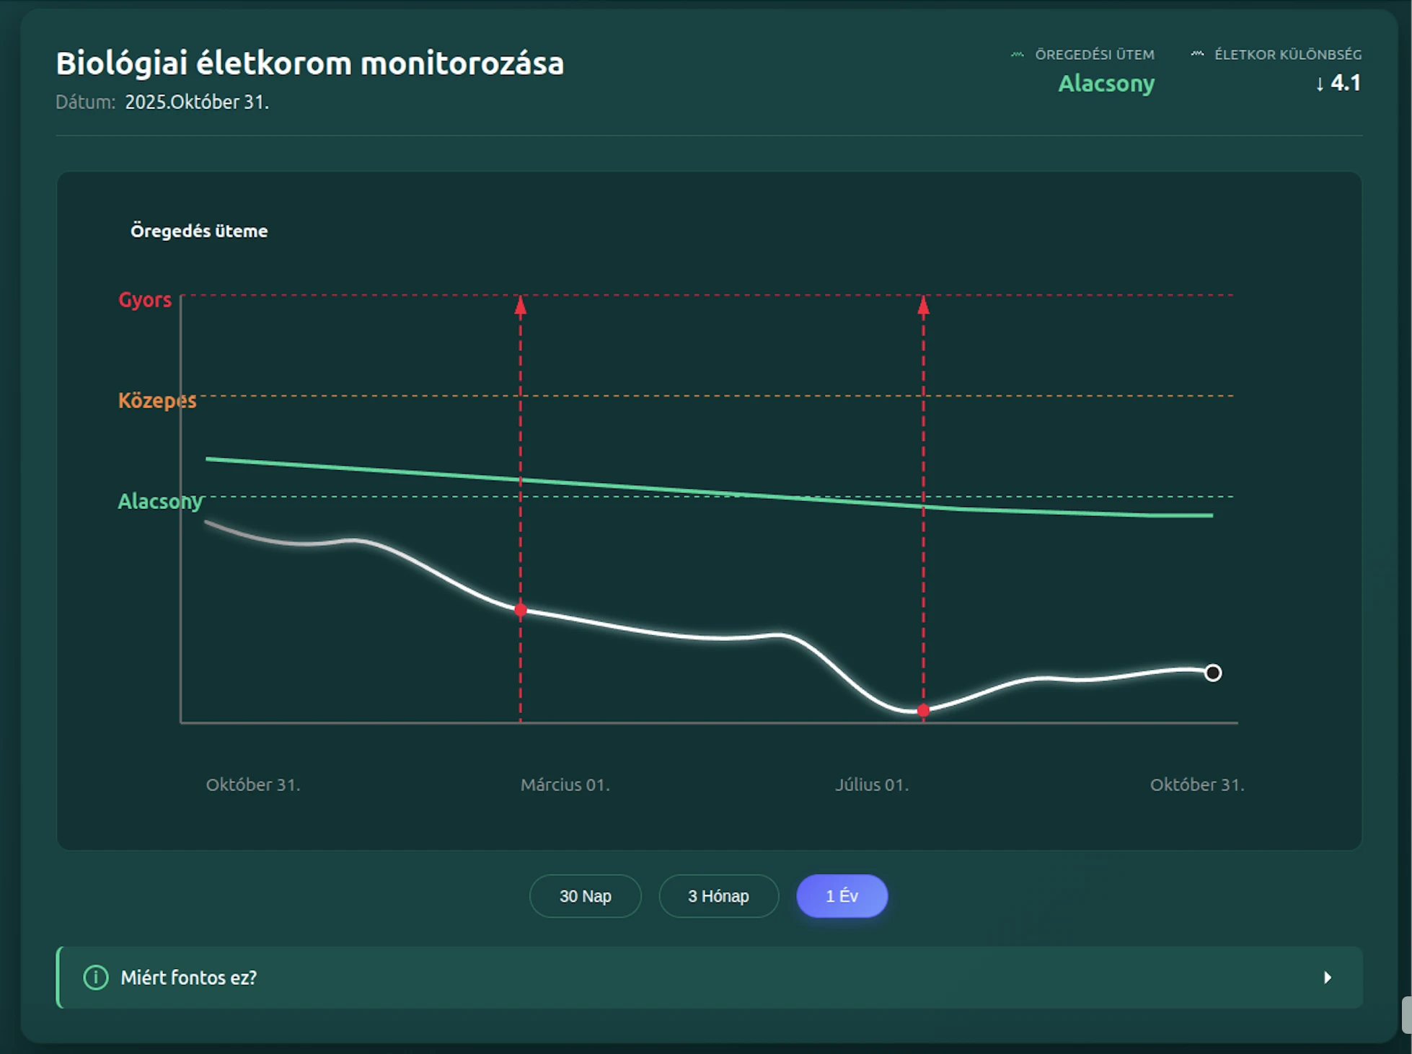Open the Miért fontos ez? panel text
The height and width of the screenshot is (1054, 1412).
tap(189, 978)
